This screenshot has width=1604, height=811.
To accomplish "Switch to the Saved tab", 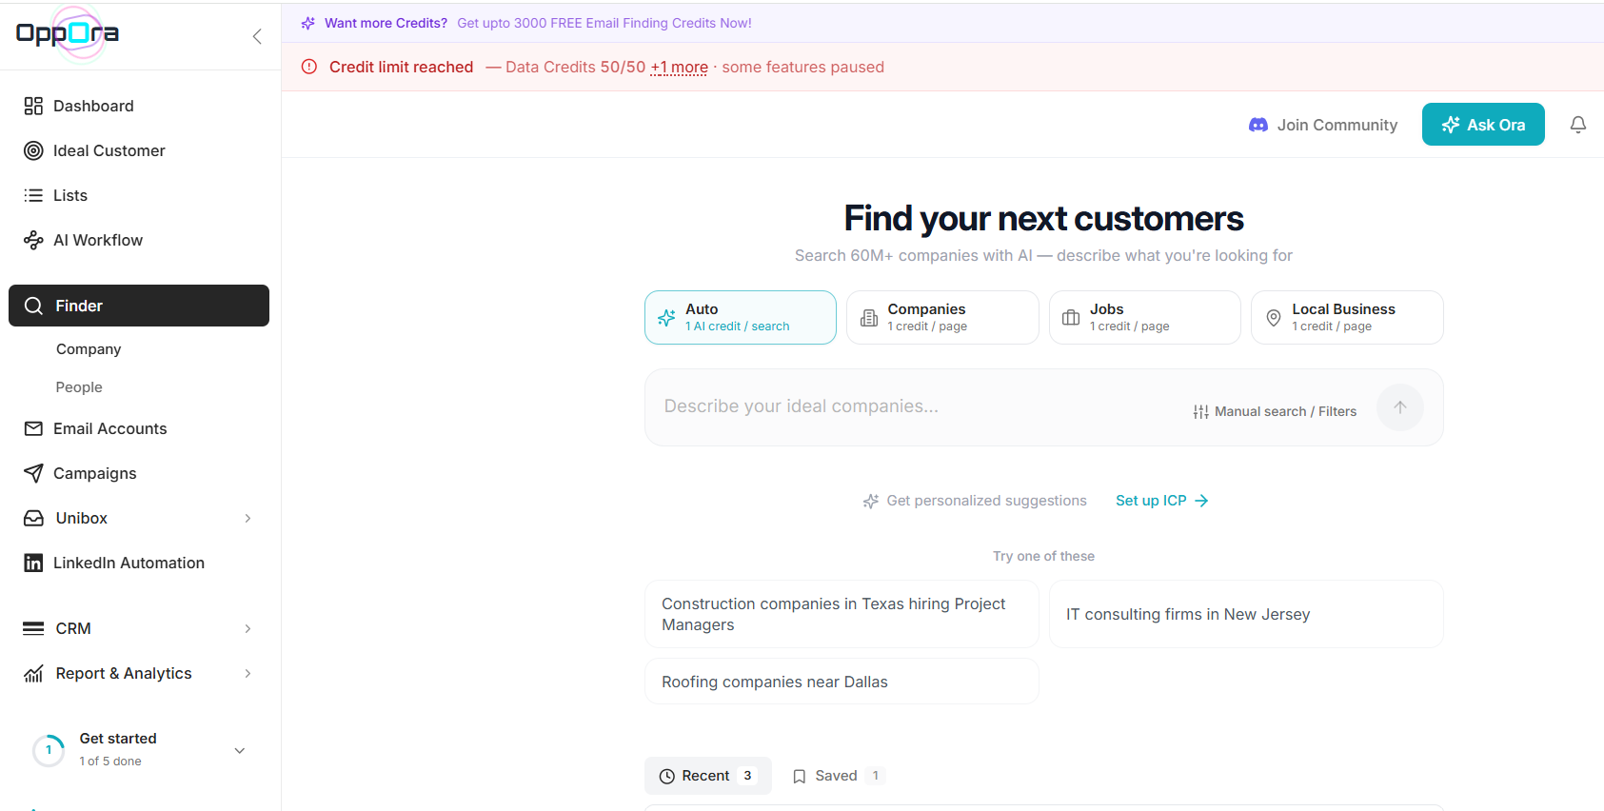I will (x=839, y=776).
